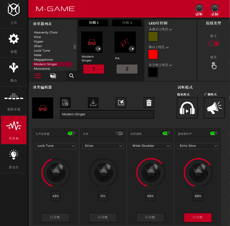Click 已分配 under 人声处理器 knob
The width and height of the screenshot is (230, 226).
point(55,217)
